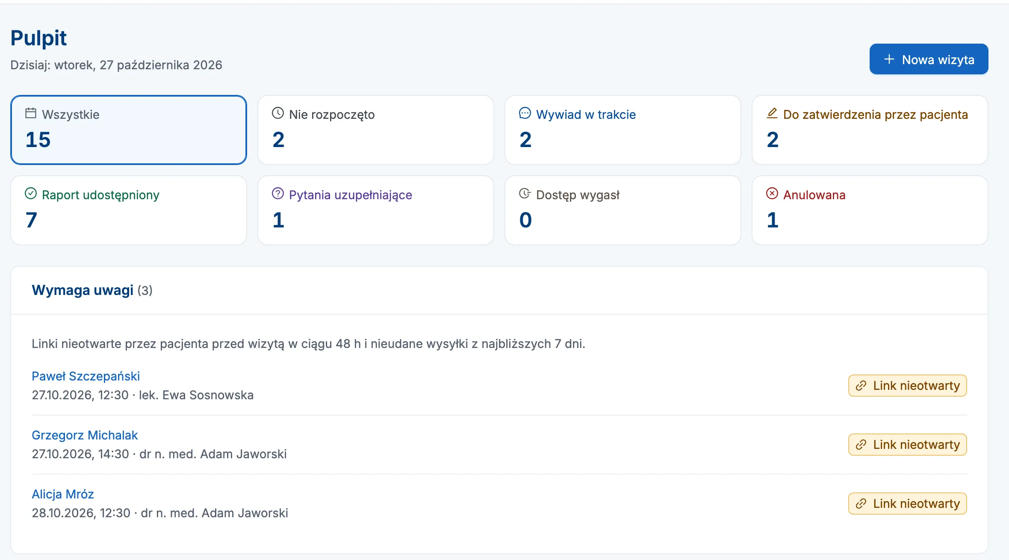The height and width of the screenshot is (560, 1009).
Task: Click the red X icon for Anulowana
Action: click(772, 194)
